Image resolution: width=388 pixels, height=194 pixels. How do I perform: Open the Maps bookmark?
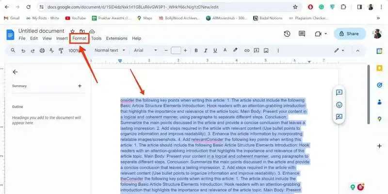pyautogui.click(x=145, y=18)
